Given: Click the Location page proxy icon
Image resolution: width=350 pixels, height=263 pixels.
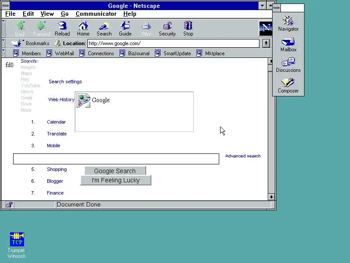Looking at the screenshot, I should tap(58, 43).
